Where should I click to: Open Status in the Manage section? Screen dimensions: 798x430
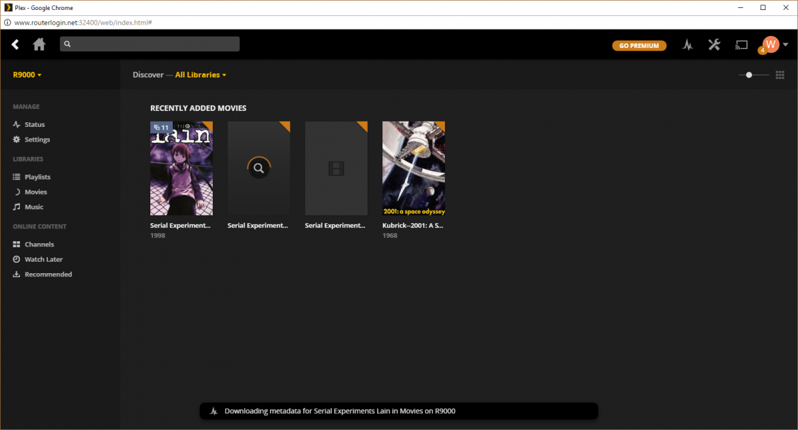(x=35, y=124)
